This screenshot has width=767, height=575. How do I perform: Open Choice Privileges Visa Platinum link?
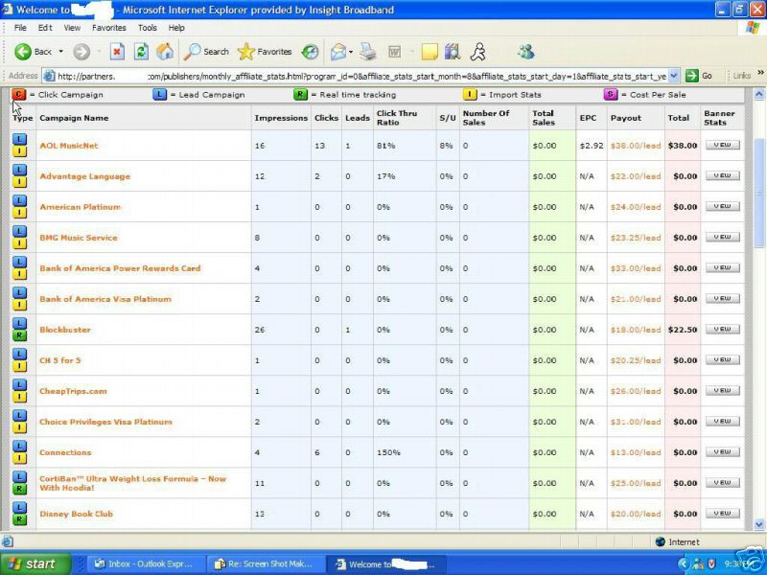106,422
